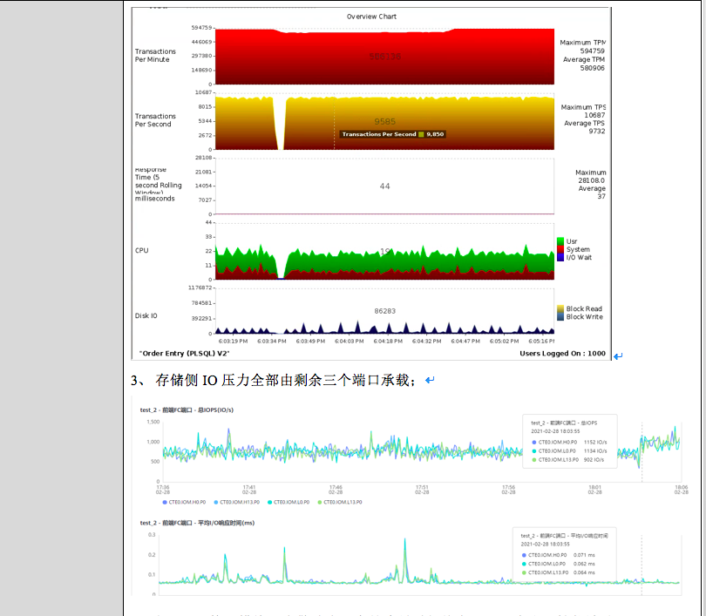This screenshot has height=616, width=706.
Task: Click the red System legend swatch
Action: pos(560,249)
